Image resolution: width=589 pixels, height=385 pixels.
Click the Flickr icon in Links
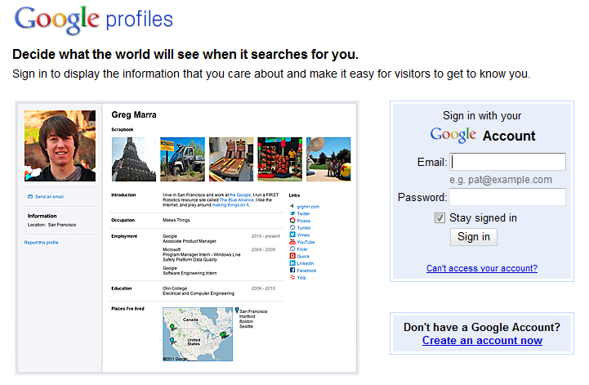(292, 249)
